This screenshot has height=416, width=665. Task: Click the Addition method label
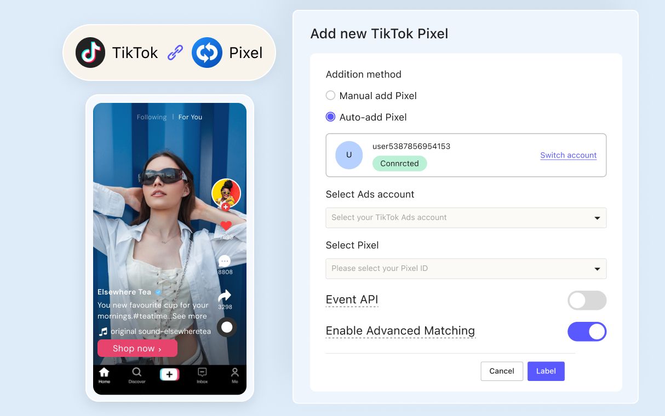point(364,74)
